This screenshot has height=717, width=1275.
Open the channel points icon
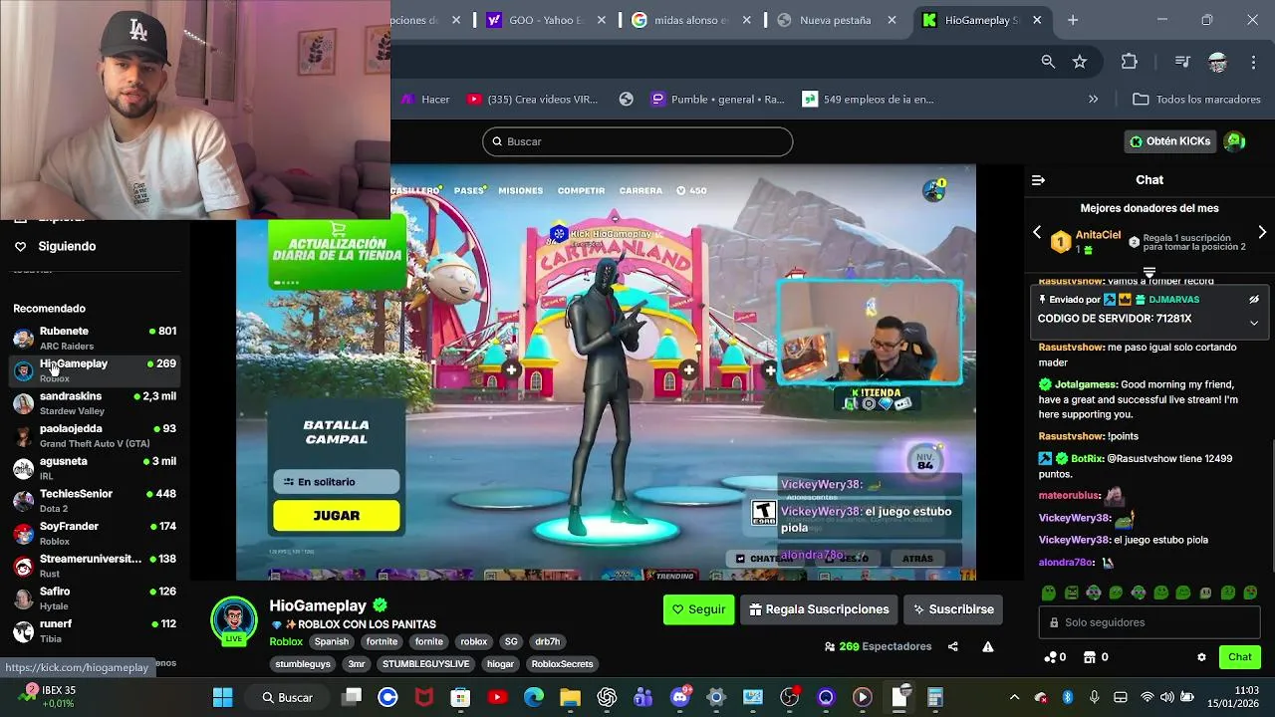tap(1055, 657)
